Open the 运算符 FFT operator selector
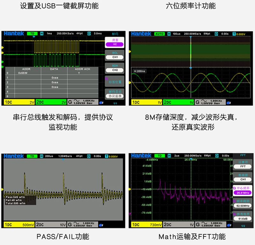 pyautogui.click(x=243, y=165)
